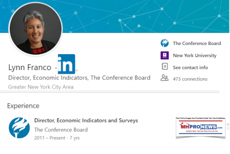Click the Experience section heading

[x=23, y=106]
